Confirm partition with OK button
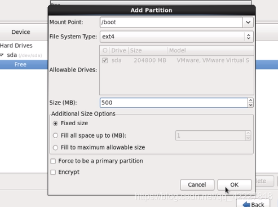This screenshot has width=278, height=207. click(235, 184)
